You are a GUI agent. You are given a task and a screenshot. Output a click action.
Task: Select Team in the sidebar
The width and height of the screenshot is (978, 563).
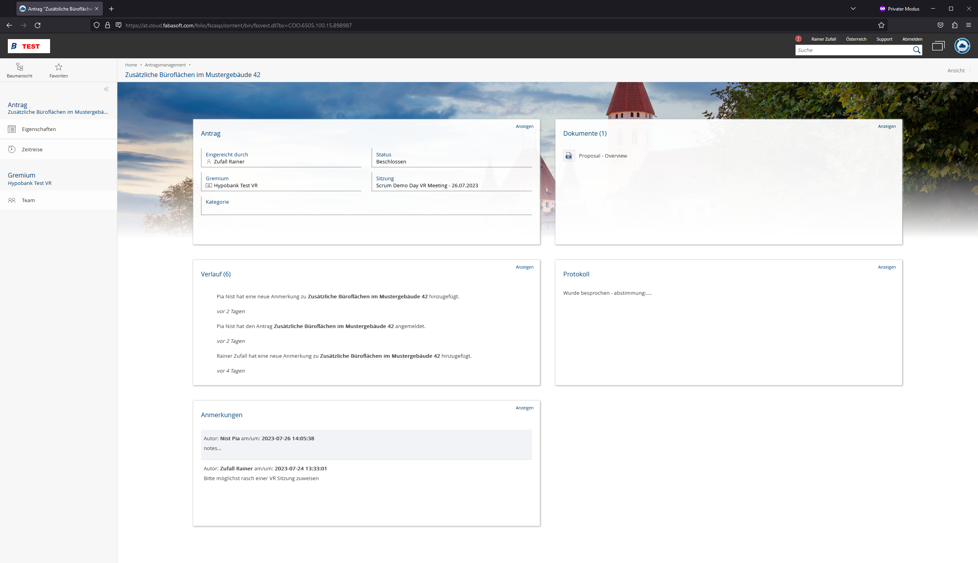[x=28, y=200]
